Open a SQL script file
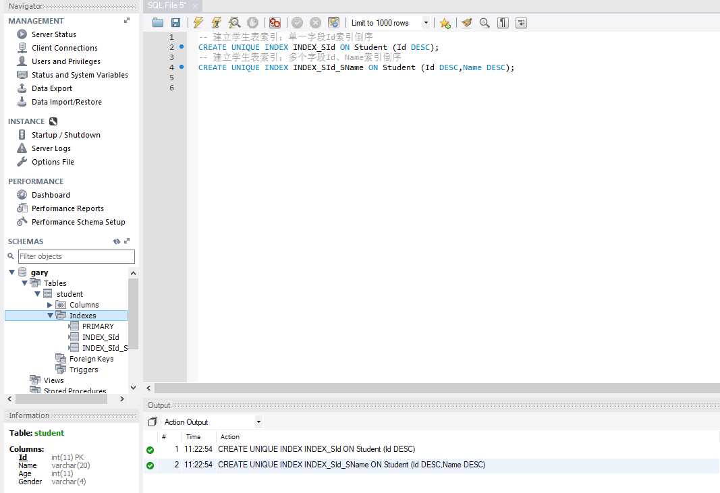Image resolution: width=720 pixels, height=493 pixels. pyautogui.click(x=158, y=22)
